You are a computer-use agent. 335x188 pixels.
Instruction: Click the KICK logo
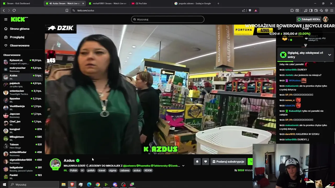pyautogui.click(x=19, y=19)
